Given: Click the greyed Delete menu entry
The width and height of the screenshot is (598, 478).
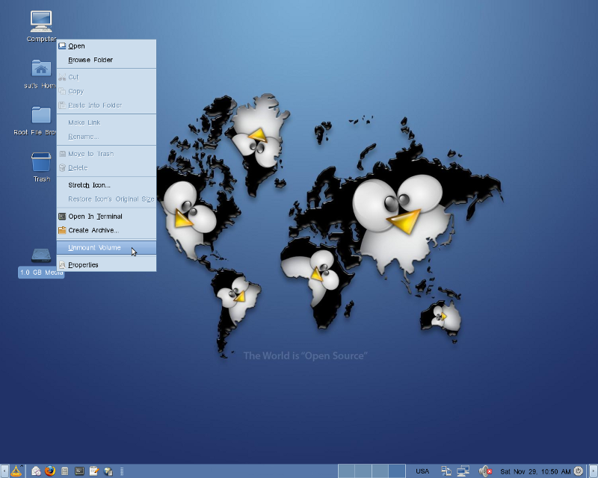Looking at the screenshot, I should coord(106,168).
